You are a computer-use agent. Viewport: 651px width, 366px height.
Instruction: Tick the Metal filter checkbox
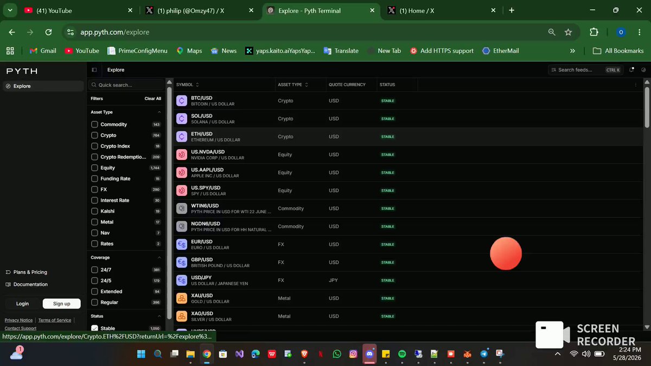pyautogui.click(x=94, y=222)
